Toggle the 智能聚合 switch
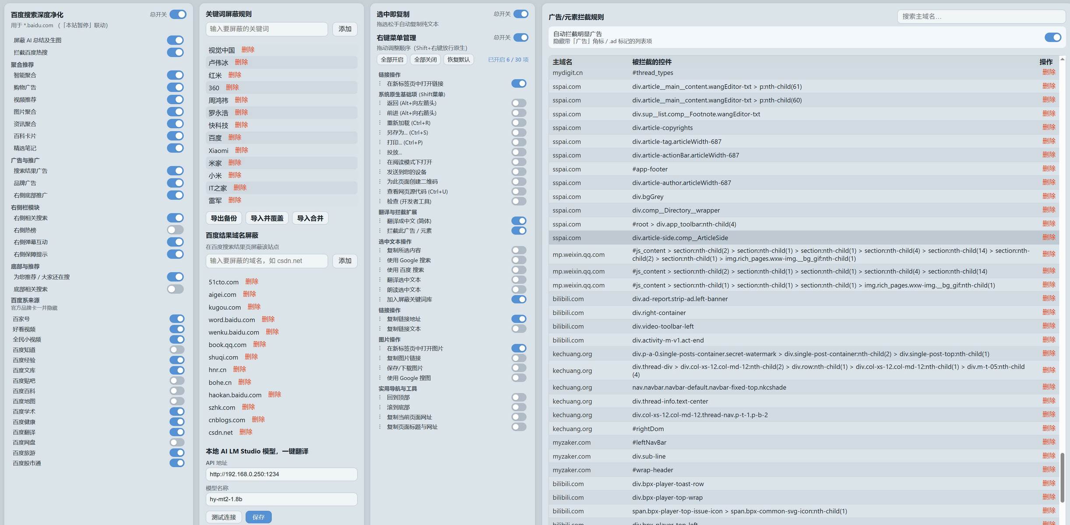The height and width of the screenshot is (525, 1070). (x=175, y=75)
